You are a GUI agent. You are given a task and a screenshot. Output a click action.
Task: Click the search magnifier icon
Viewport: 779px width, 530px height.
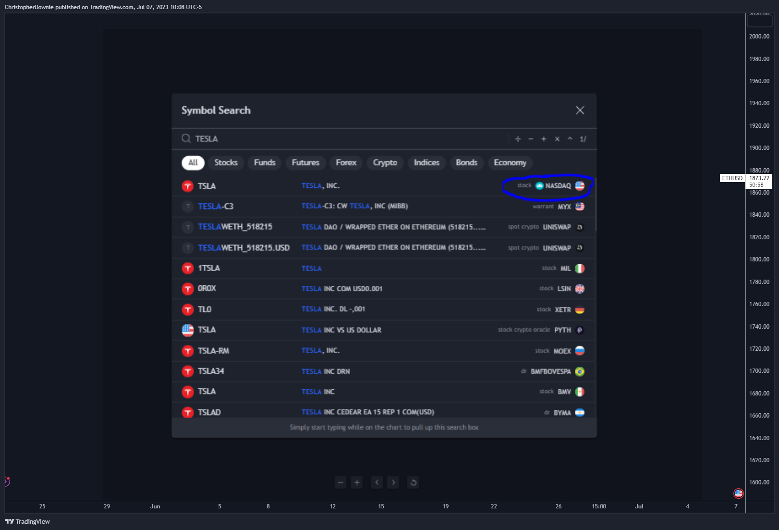click(186, 139)
